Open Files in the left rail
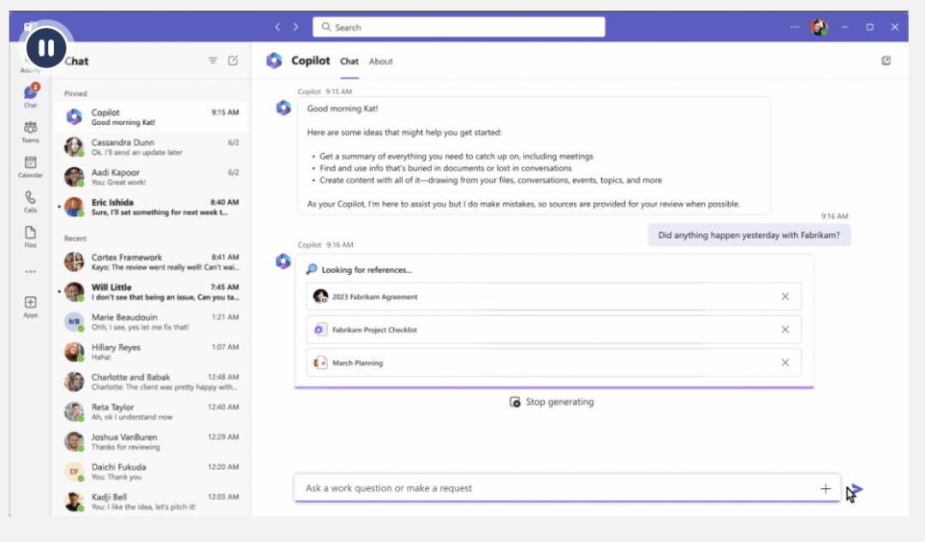Viewport: 925px width, 542px height. [31, 235]
